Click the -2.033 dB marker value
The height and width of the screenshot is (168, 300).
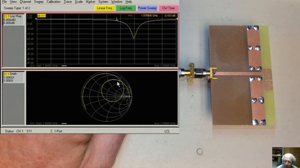coord(170,15)
